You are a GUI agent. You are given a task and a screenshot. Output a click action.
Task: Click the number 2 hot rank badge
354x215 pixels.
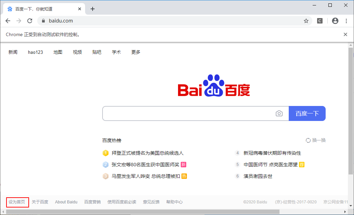pyautogui.click(x=106, y=165)
